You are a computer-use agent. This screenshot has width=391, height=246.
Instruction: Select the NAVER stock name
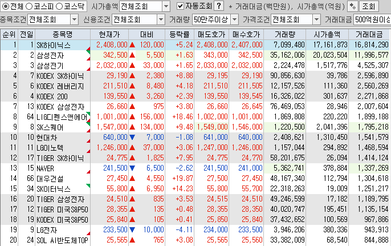coord(45,168)
